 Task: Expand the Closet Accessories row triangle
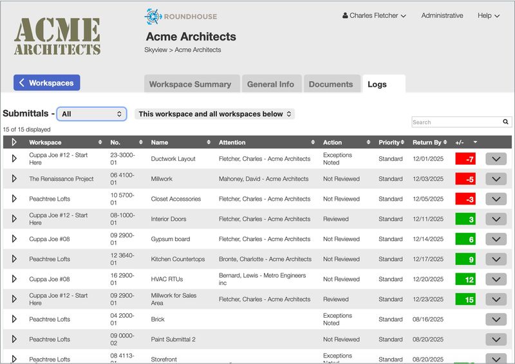point(14,199)
